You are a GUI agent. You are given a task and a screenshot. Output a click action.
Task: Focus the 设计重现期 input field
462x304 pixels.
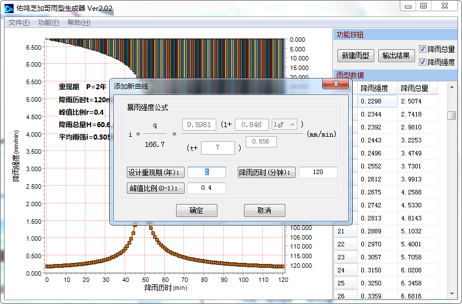coord(207,172)
